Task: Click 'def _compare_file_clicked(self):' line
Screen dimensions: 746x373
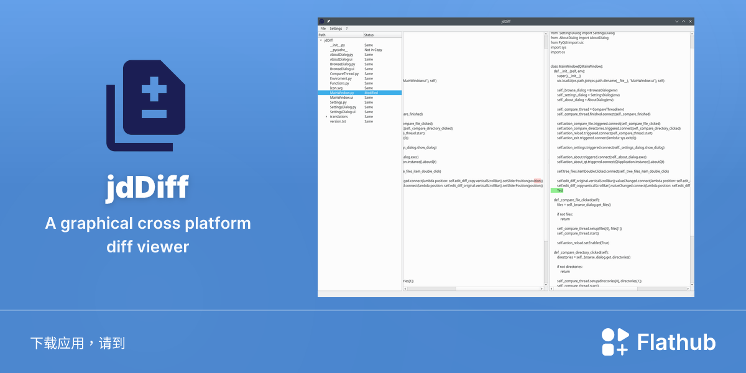Action: (577, 200)
